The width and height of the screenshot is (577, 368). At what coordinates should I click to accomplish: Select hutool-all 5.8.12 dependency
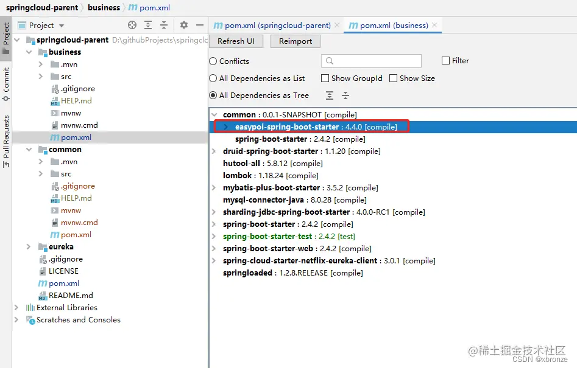click(273, 164)
